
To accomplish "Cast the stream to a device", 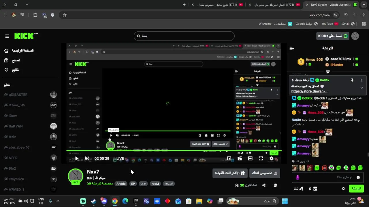I will pyautogui.click(x=240, y=158).
